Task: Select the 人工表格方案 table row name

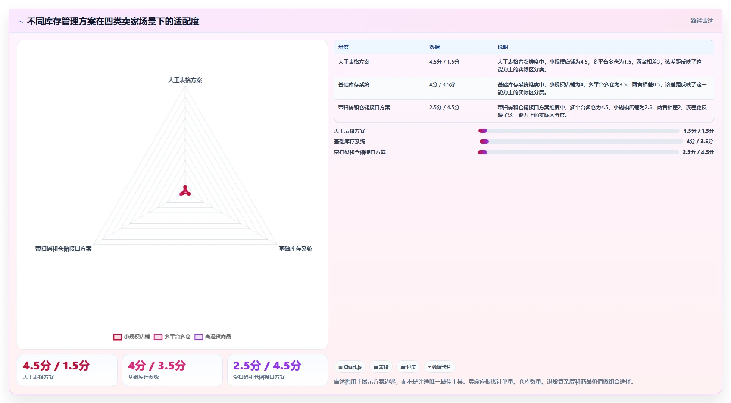Action: pos(354,62)
